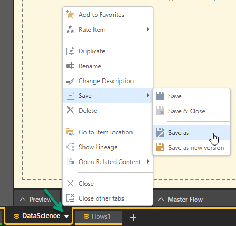
Task: Click the Rename text-cursor icon
Action: tap(70, 66)
